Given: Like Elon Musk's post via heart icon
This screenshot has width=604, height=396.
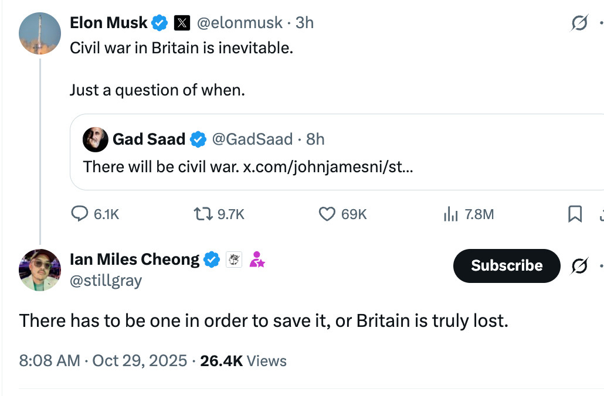Looking at the screenshot, I should click(x=327, y=214).
